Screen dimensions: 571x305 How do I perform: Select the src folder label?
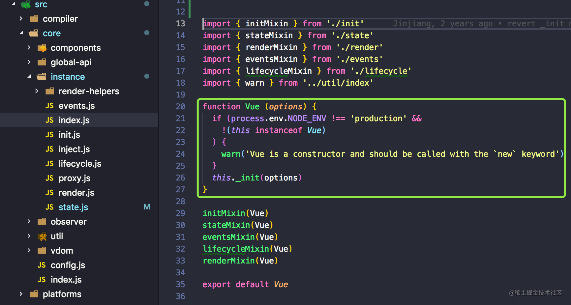point(41,5)
